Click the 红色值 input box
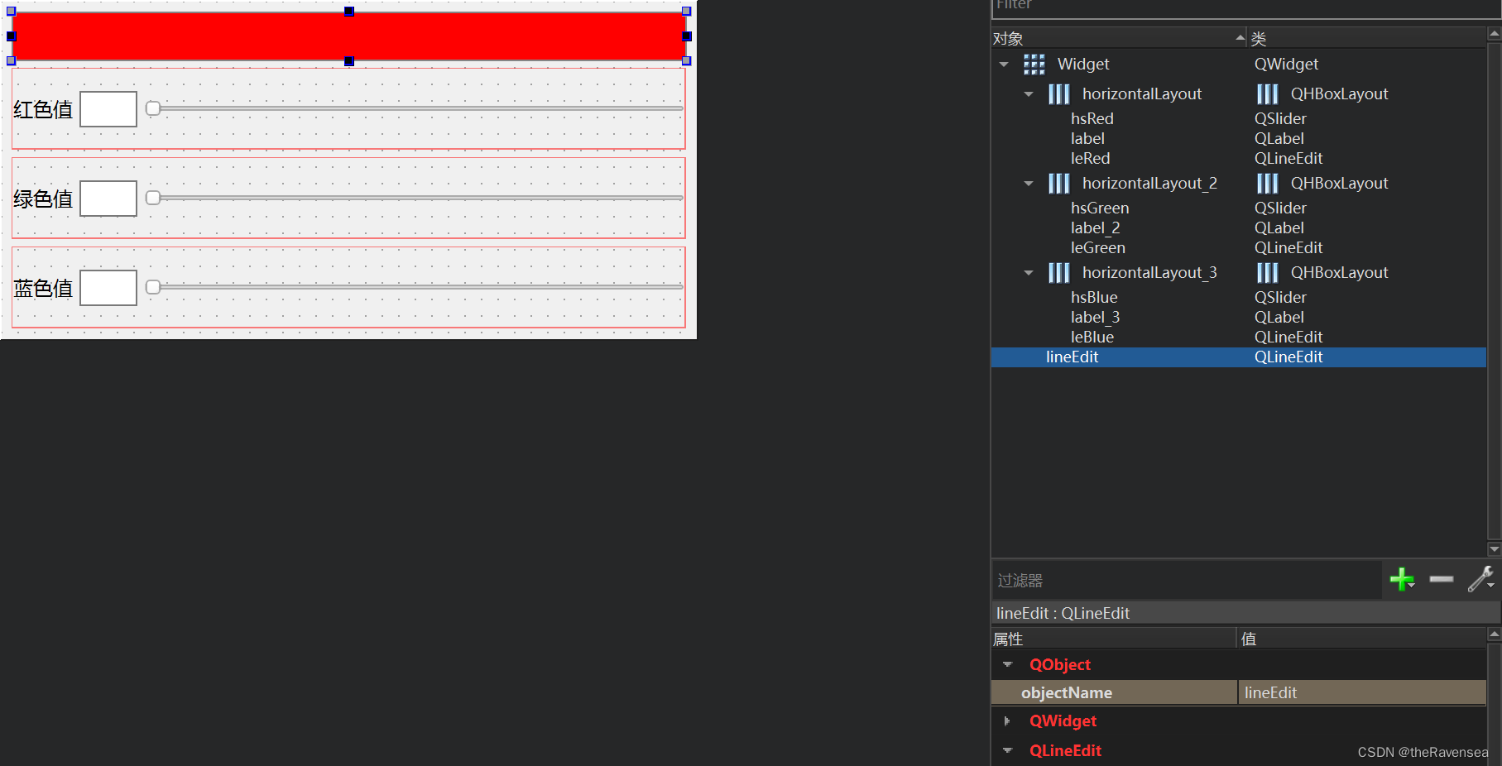The height and width of the screenshot is (766, 1502). click(108, 109)
